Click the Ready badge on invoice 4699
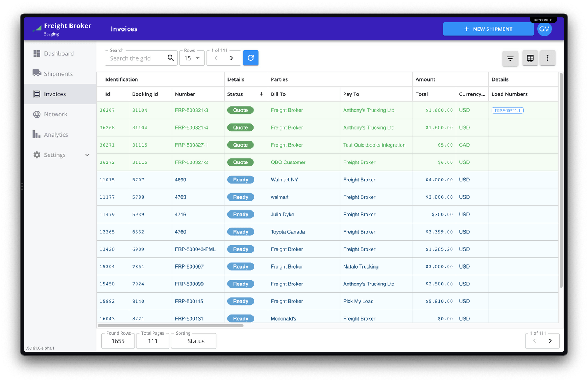Screen dimensions: 588x382 [240, 180]
